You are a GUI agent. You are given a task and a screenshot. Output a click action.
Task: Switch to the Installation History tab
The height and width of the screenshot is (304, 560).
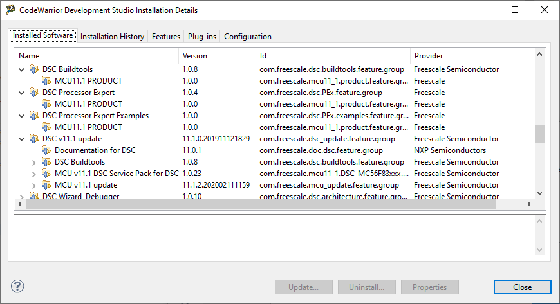[x=112, y=37]
